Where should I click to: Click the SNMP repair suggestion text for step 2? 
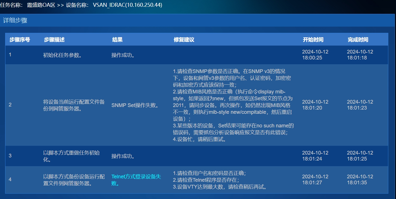click(x=233, y=105)
